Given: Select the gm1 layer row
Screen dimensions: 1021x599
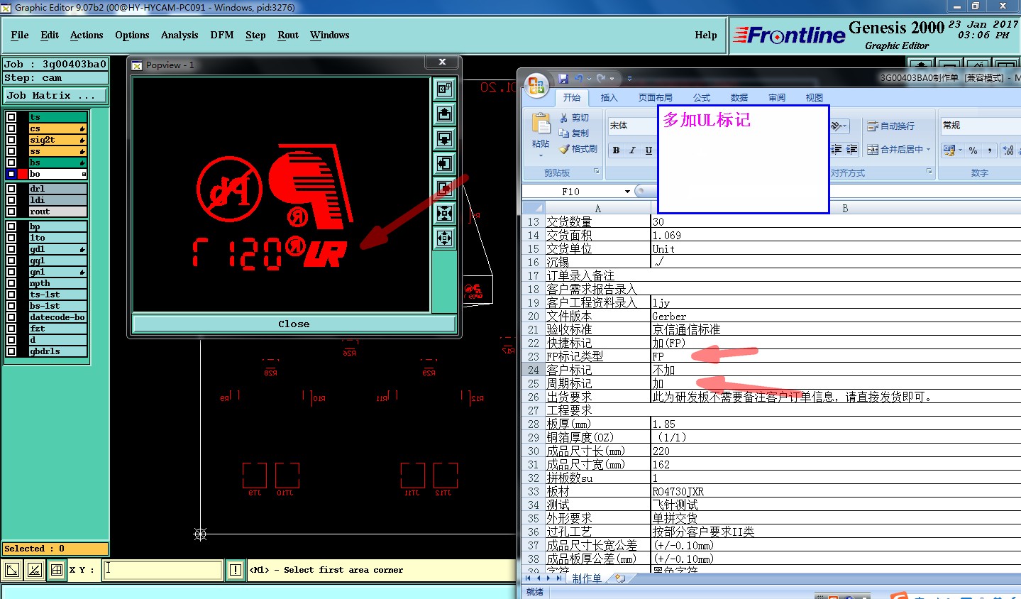Looking at the screenshot, I should [57, 272].
